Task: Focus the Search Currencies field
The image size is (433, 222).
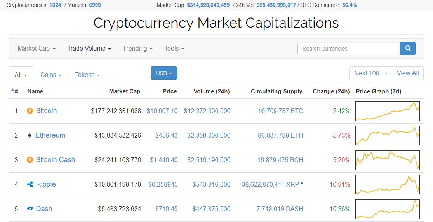Action: click(x=348, y=49)
